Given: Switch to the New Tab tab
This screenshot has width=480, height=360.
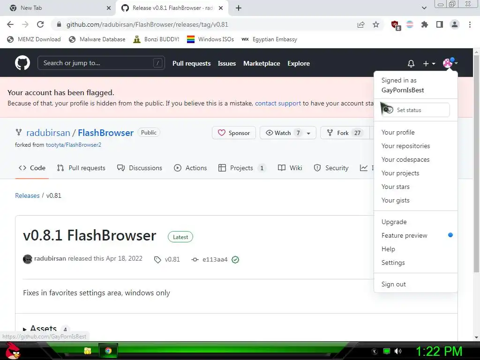Looking at the screenshot, I should point(58,8).
